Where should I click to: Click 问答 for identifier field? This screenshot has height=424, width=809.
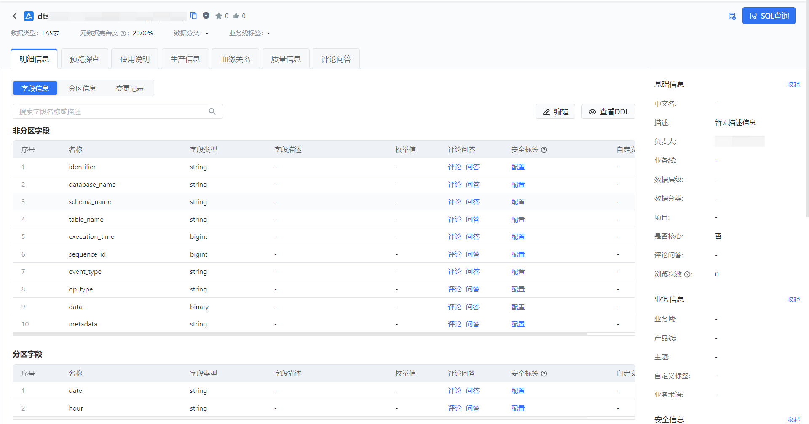[473, 167]
